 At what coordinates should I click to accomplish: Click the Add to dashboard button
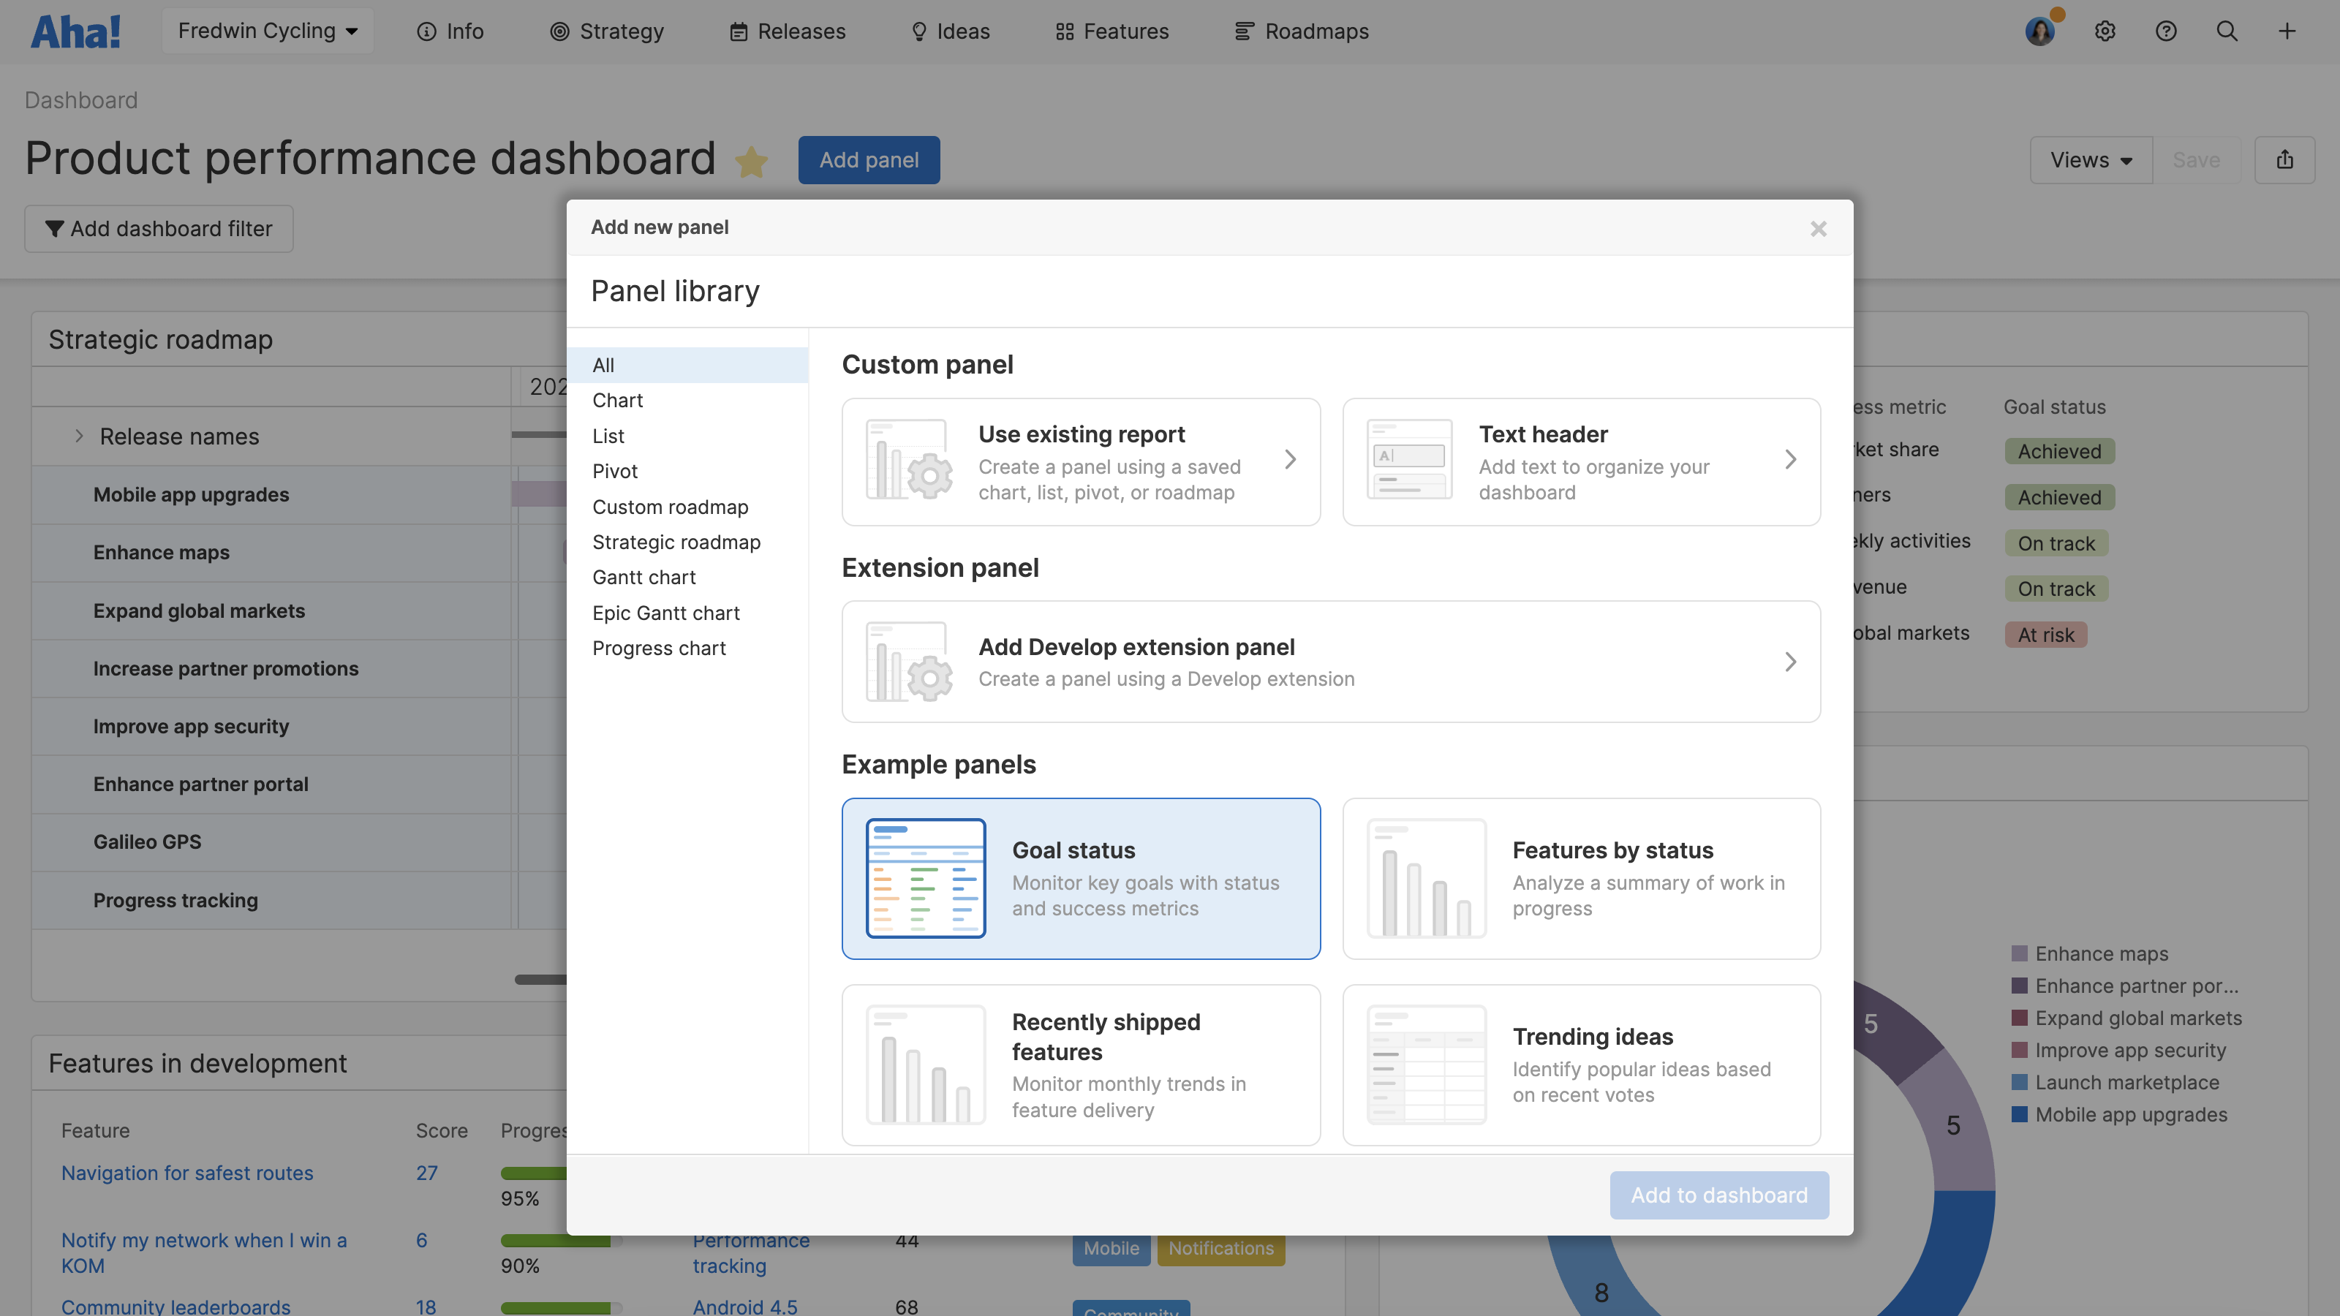[1718, 1195]
